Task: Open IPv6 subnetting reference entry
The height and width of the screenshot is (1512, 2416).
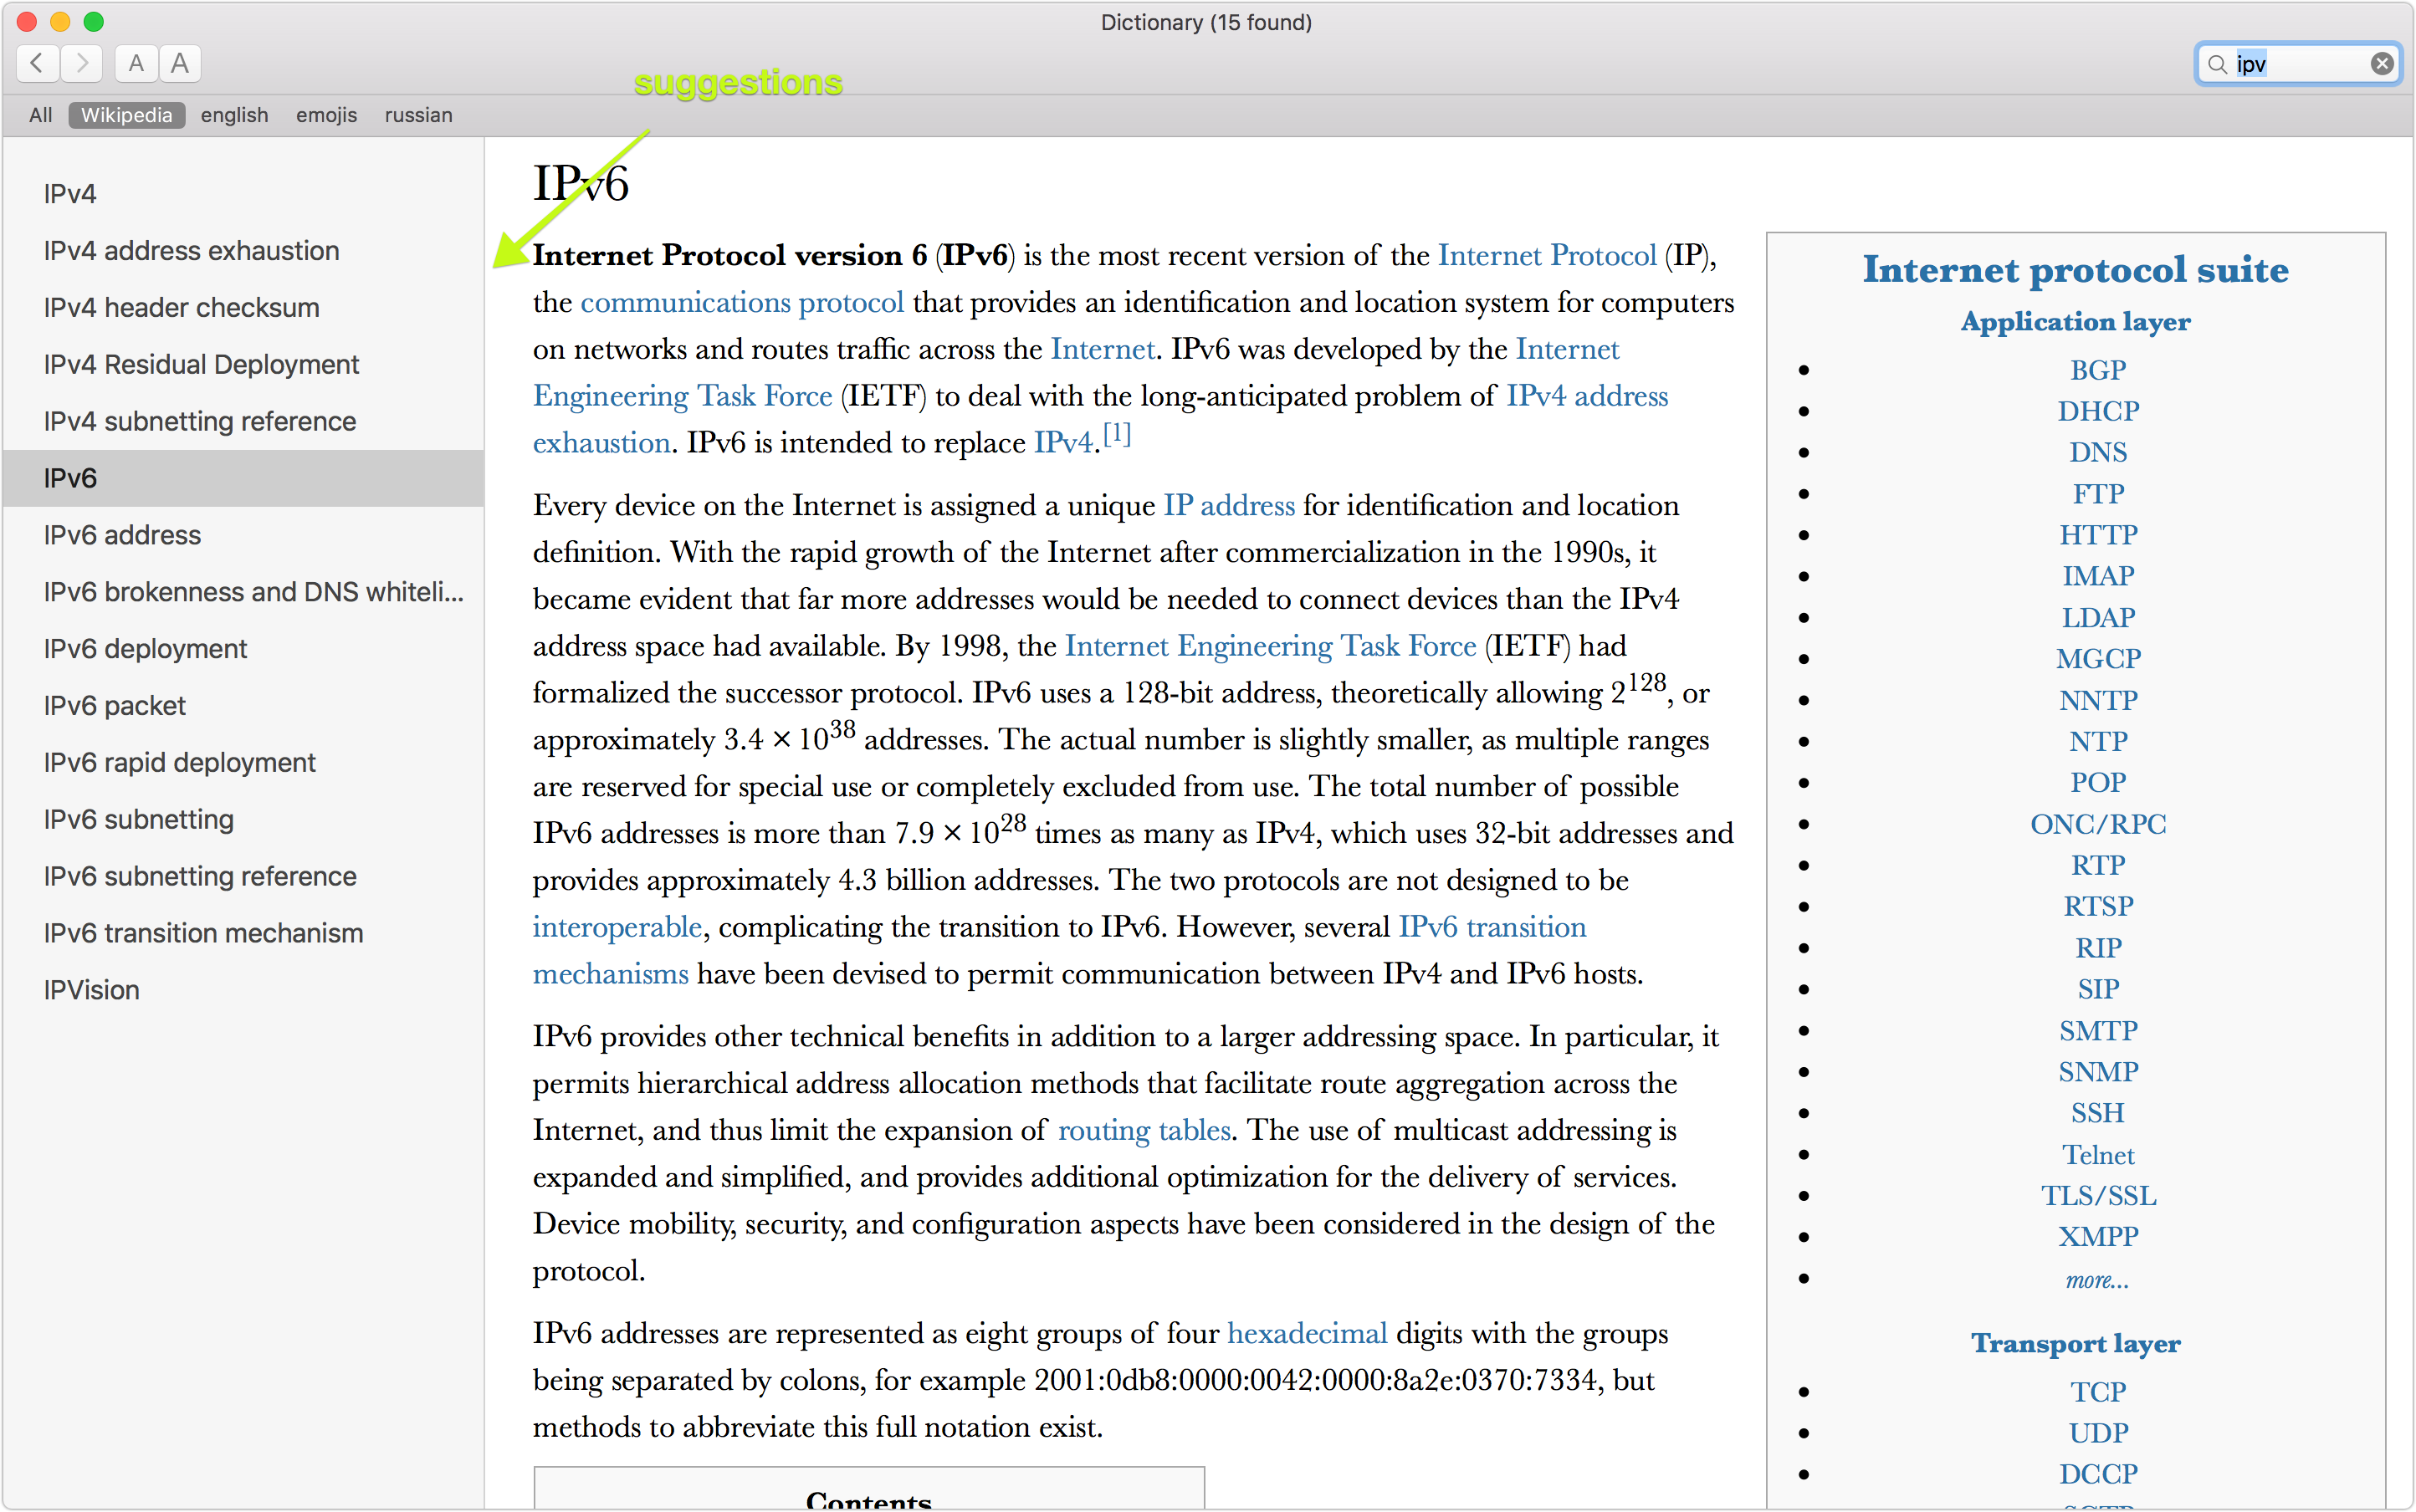Action: (200, 876)
